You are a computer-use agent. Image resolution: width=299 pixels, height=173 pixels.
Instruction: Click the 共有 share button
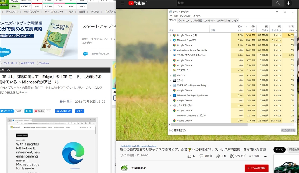click(x=221, y=156)
